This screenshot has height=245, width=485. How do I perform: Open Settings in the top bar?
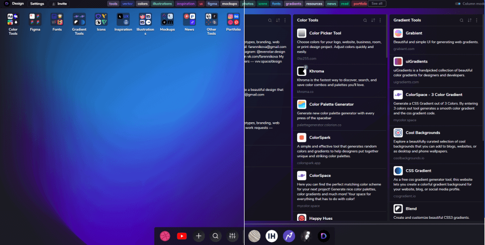tap(37, 4)
